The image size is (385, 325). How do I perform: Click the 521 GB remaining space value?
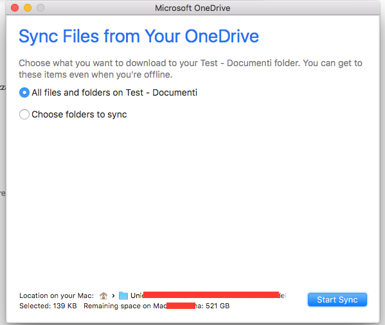(x=217, y=306)
